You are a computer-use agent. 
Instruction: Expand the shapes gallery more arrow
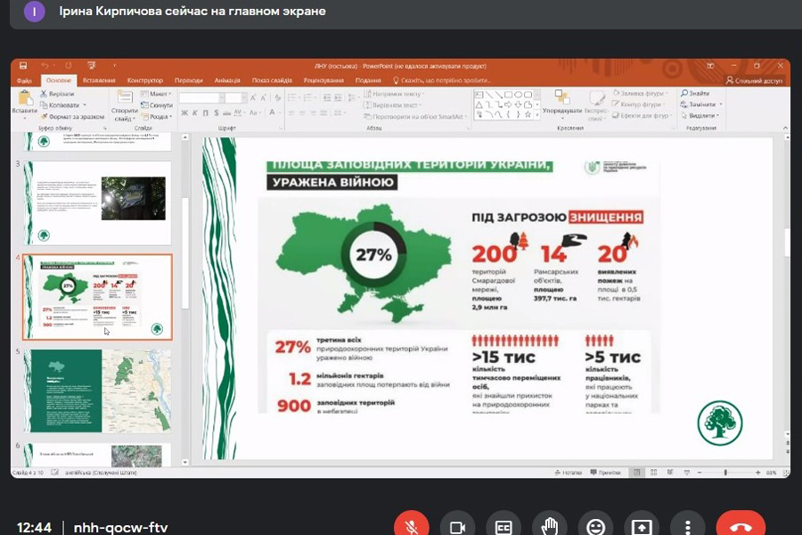tap(537, 115)
